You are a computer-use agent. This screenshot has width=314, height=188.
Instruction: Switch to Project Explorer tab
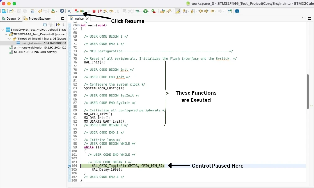click(x=37, y=18)
